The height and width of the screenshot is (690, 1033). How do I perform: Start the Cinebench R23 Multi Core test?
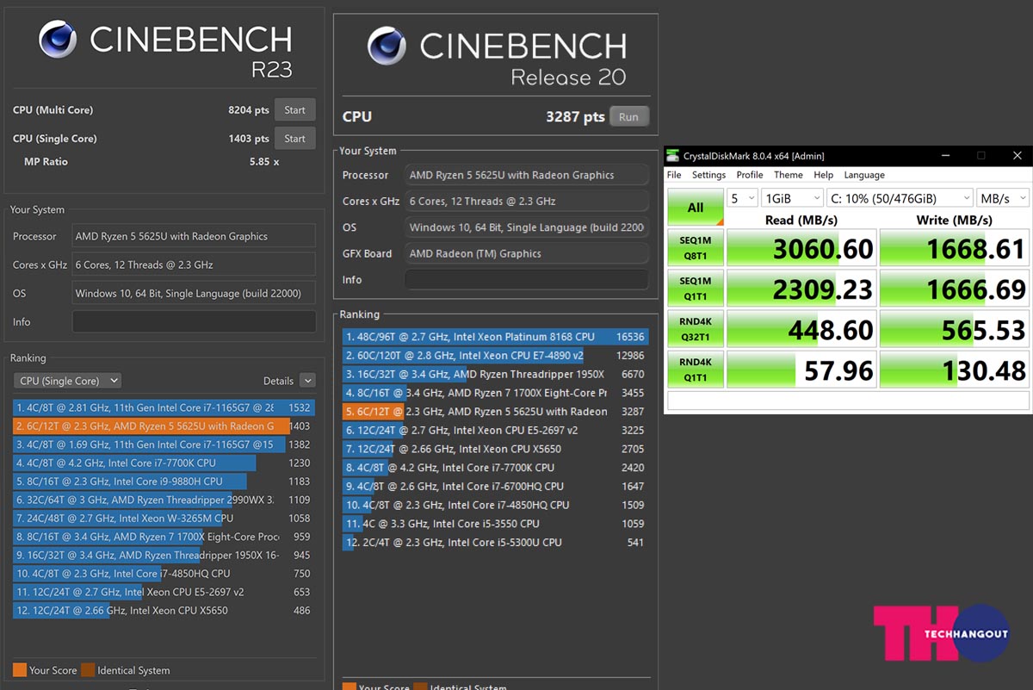[x=294, y=110]
